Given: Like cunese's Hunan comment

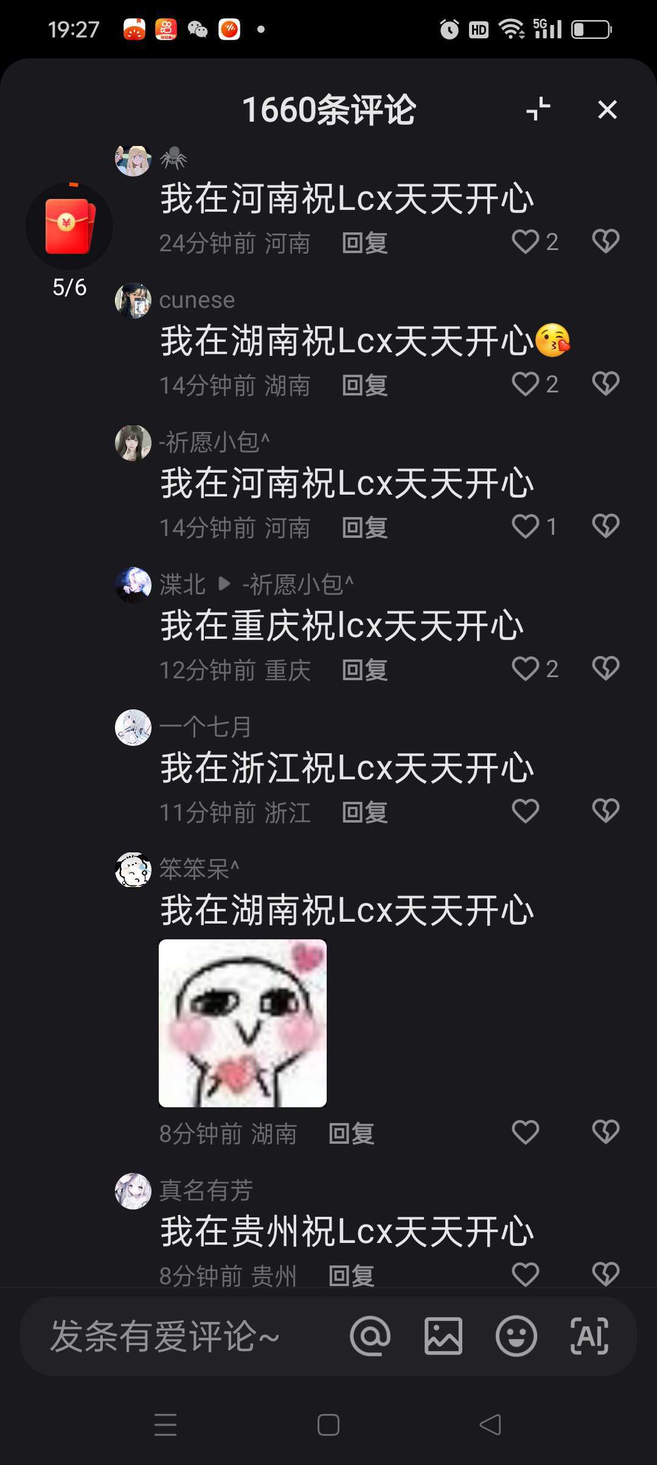Looking at the screenshot, I should 526,384.
